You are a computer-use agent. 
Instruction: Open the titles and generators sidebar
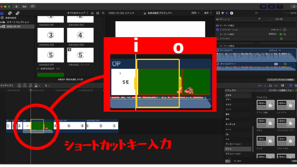pos(17,13)
